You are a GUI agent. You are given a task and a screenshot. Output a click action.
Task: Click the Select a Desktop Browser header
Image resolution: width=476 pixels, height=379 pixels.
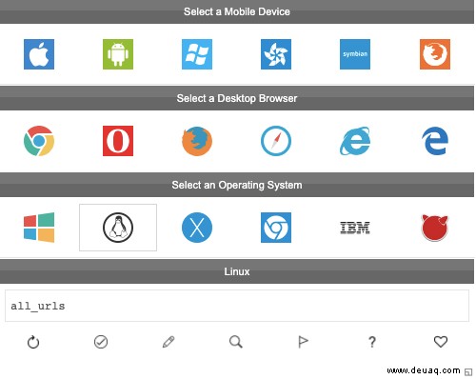pos(237,98)
